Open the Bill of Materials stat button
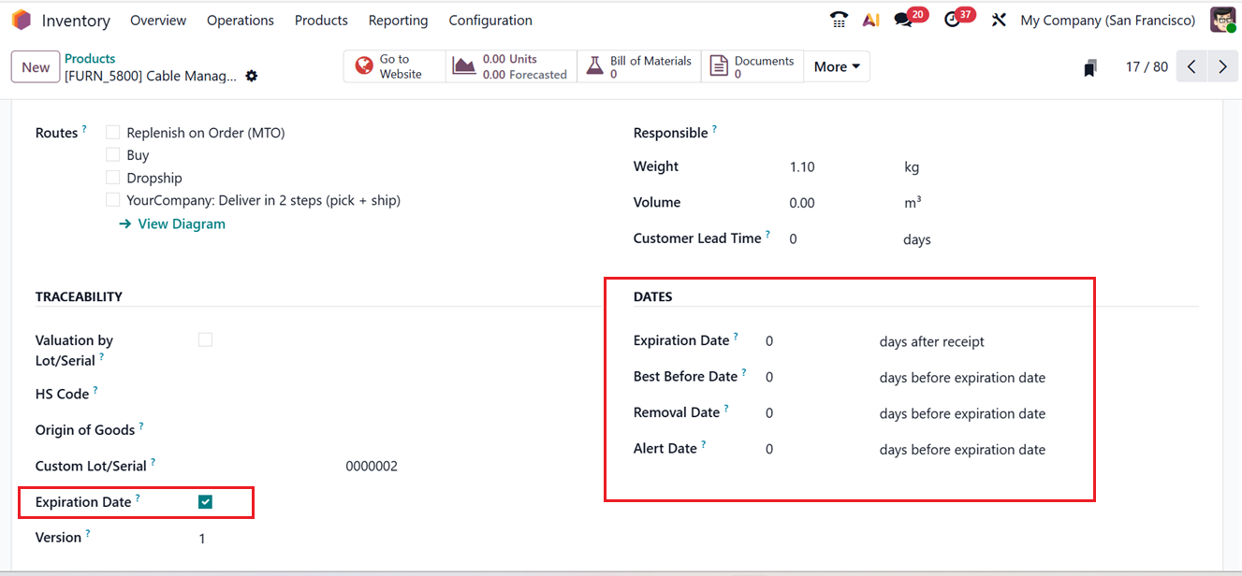1242x576 pixels. coord(639,66)
